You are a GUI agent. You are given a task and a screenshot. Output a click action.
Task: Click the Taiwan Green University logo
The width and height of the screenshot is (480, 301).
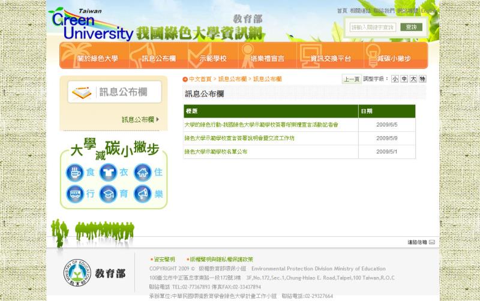point(91,25)
